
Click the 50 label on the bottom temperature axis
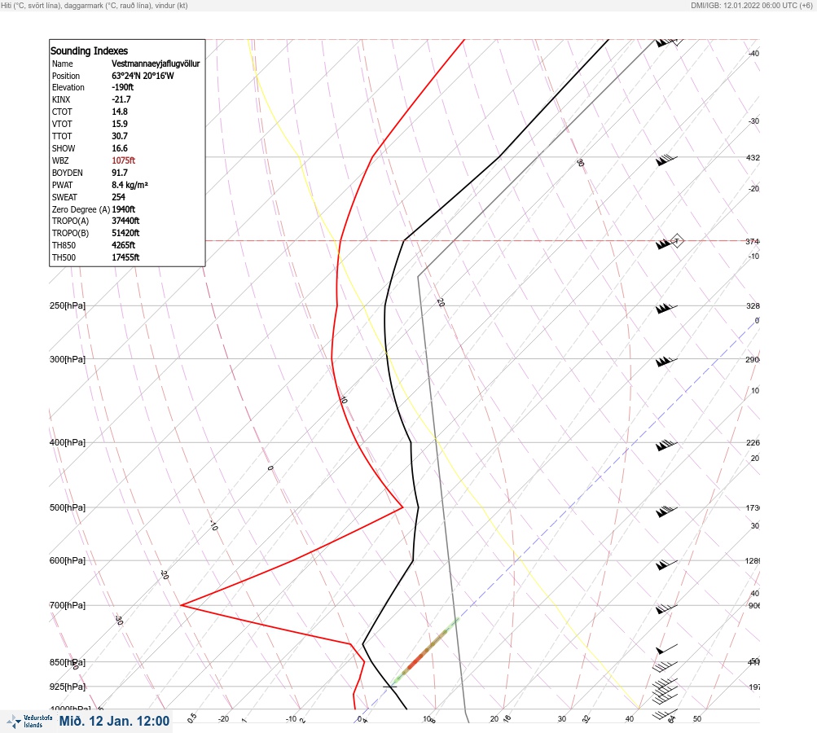tap(697, 719)
